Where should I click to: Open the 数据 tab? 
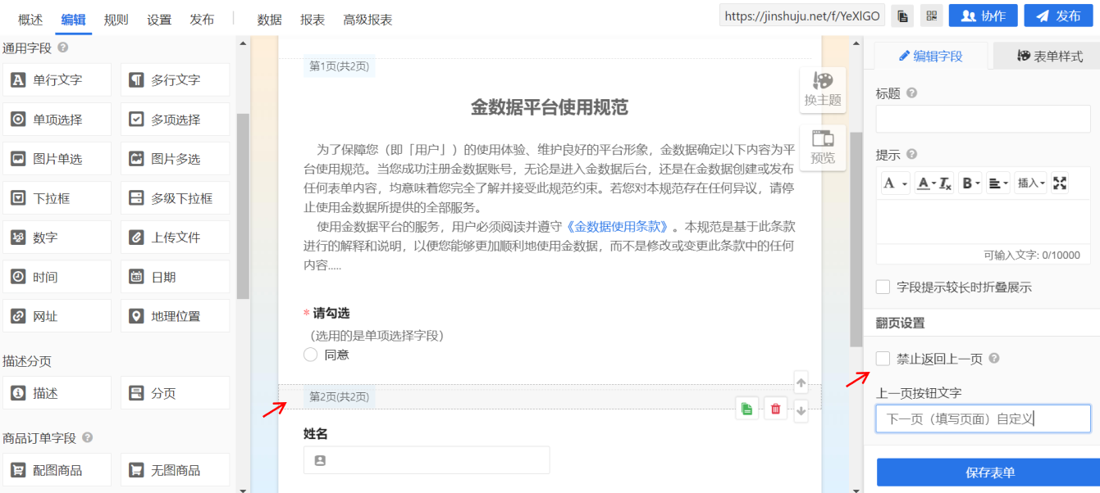point(269,20)
